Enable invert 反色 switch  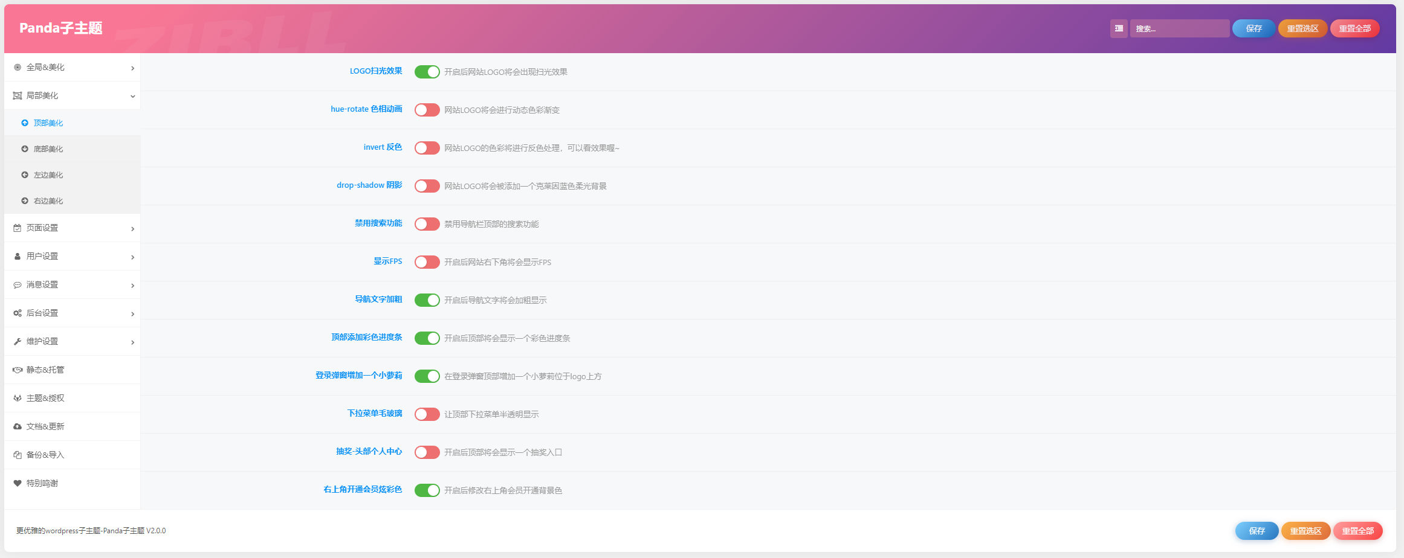point(427,148)
